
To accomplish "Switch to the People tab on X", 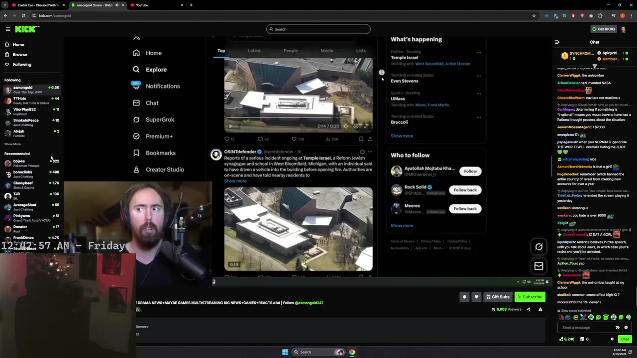I will tap(291, 51).
